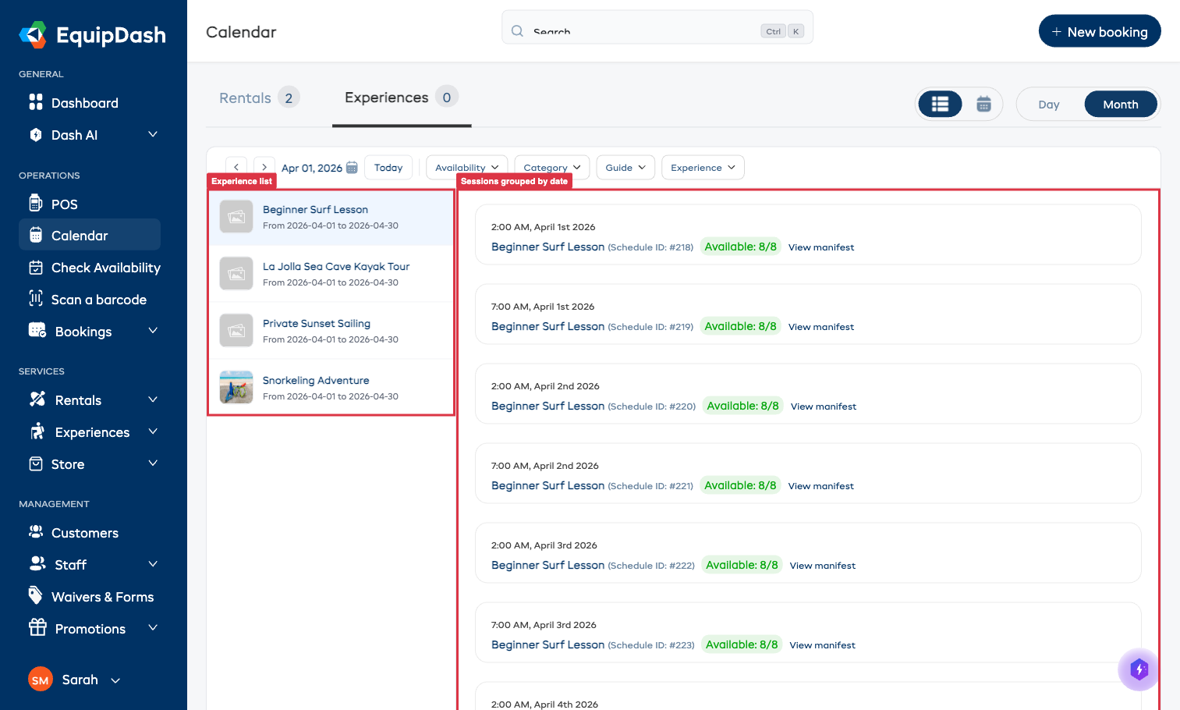Click the Customers icon in the sidebar
The height and width of the screenshot is (710, 1180).
pos(37,532)
